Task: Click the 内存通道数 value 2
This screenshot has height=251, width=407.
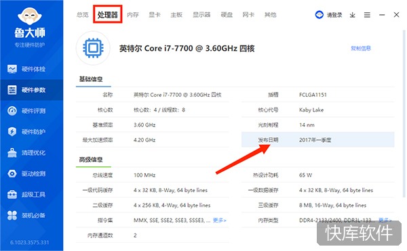Action: point(135,235)
